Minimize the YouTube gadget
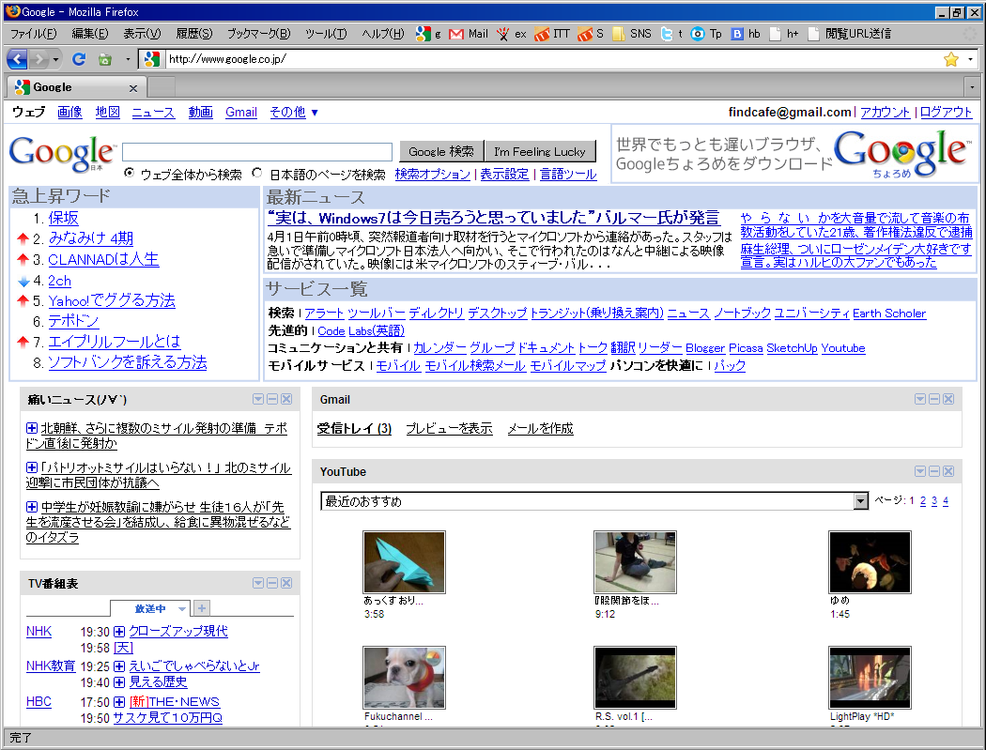 (934, 471)
